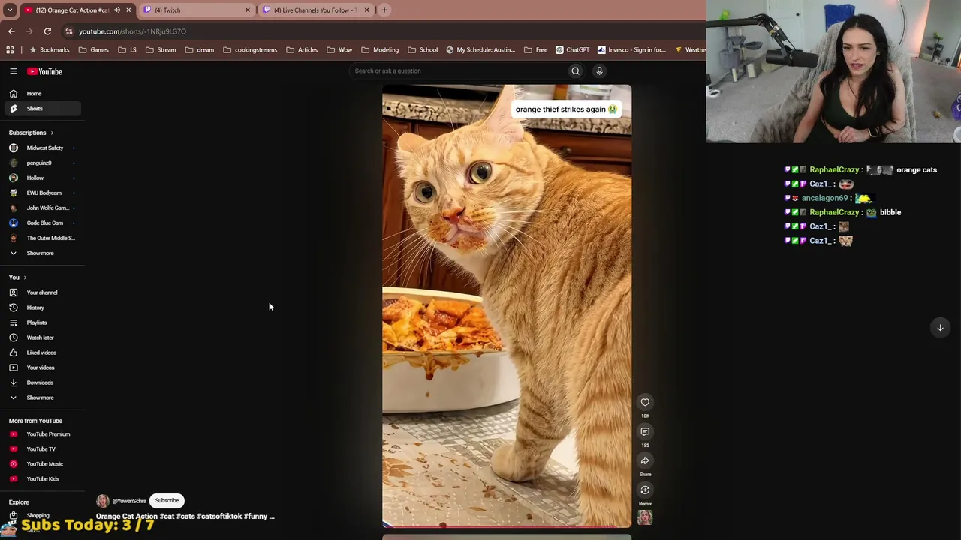Open YouTube Music from the sidebar

41,464
